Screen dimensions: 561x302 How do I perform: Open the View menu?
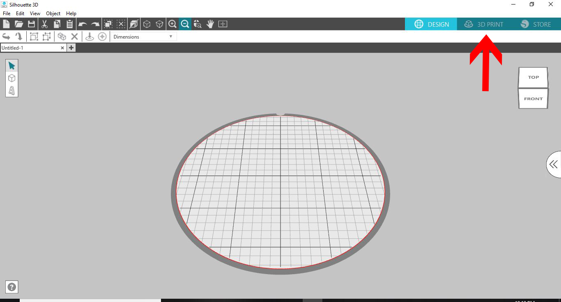point(35,14)
